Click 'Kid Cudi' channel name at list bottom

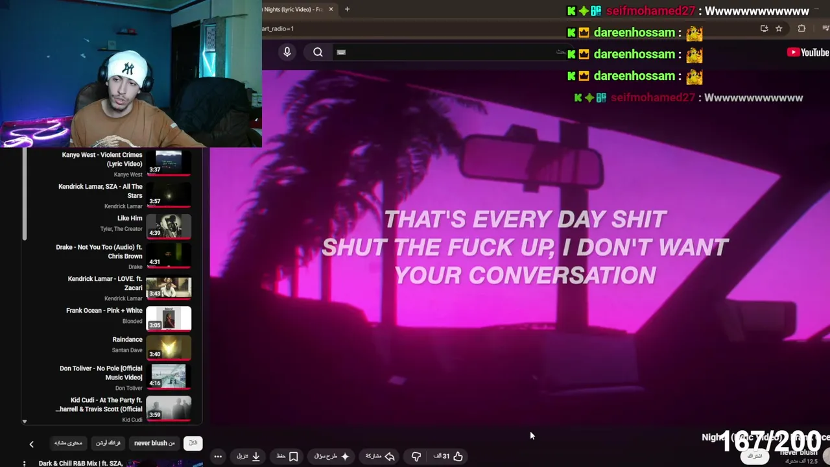click(132, 420)
